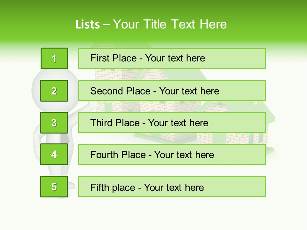Click the number 2 green box
The image size is (307, 230).
pos(54,91)
